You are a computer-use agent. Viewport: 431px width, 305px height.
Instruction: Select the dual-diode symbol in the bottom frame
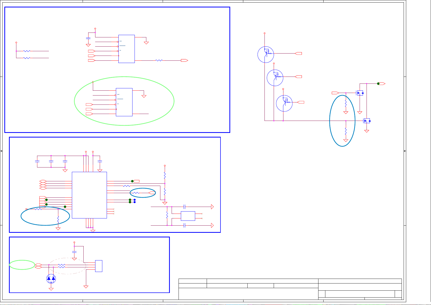(51, 279)
